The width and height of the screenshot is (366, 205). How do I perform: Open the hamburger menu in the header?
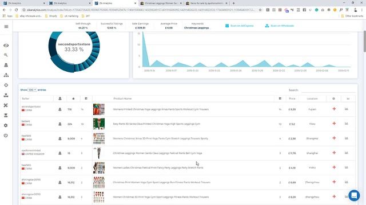pos(6,27)
